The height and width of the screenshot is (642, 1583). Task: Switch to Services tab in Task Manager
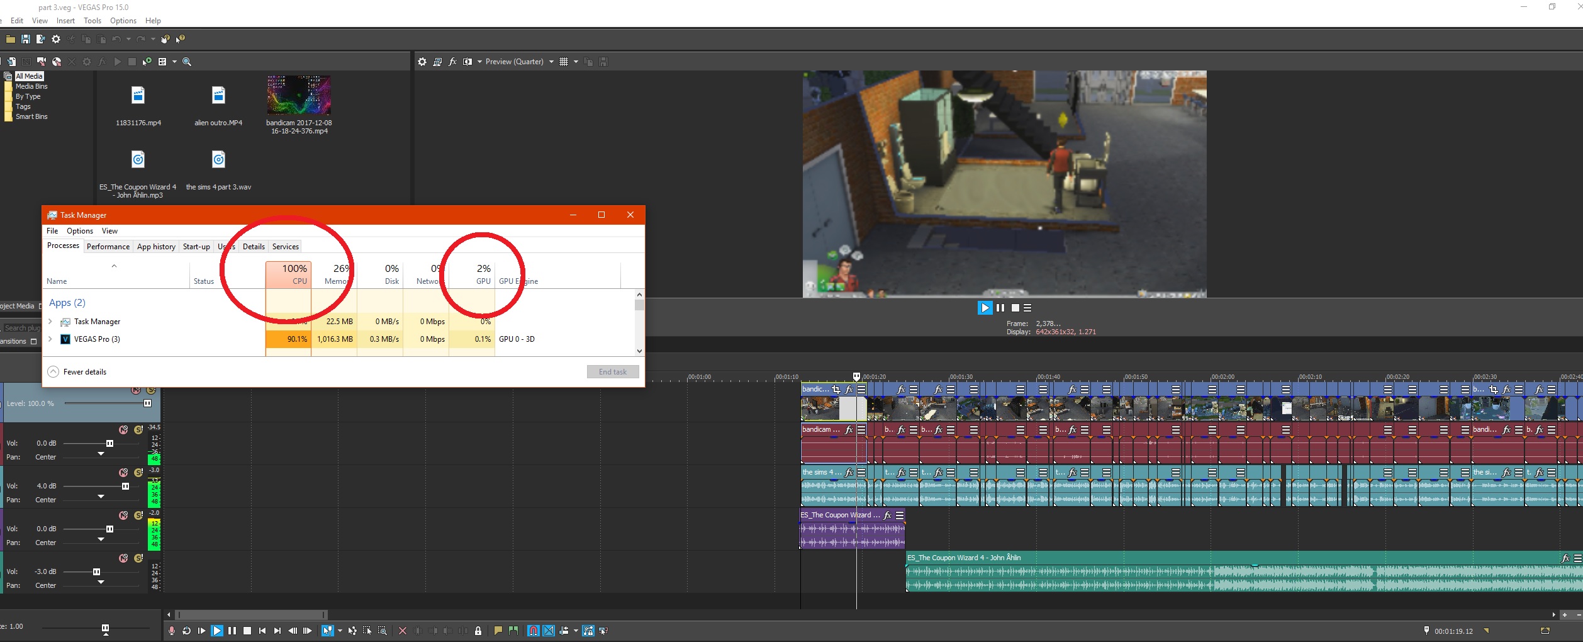(x=286, y=247)
